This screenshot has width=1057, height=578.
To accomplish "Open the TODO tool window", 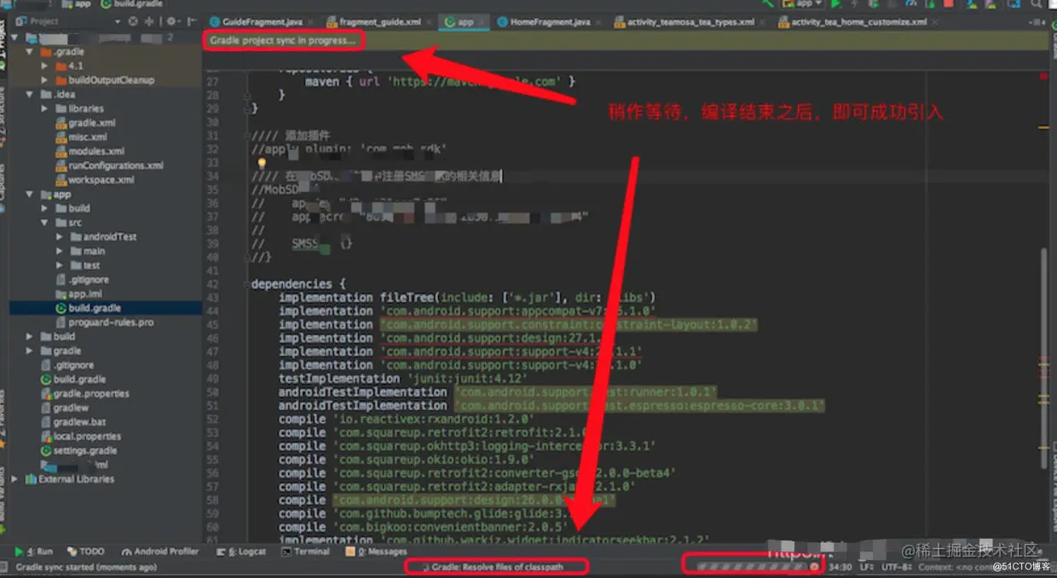I will pos(85,552).
